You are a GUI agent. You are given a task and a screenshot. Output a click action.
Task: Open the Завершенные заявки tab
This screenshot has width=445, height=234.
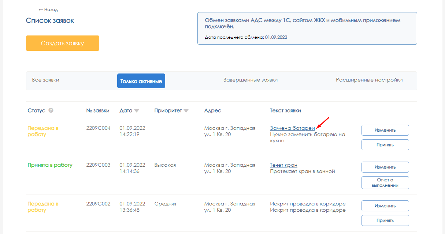[x=250, y=80]
